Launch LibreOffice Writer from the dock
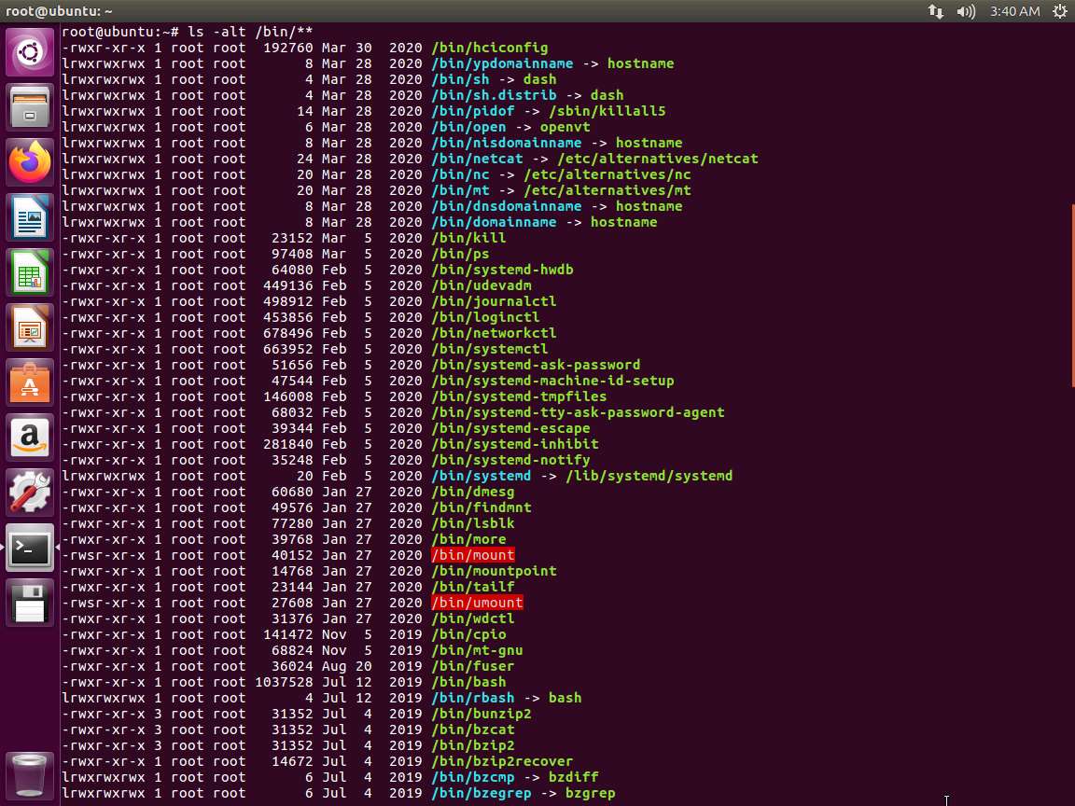 coord(30,218)
